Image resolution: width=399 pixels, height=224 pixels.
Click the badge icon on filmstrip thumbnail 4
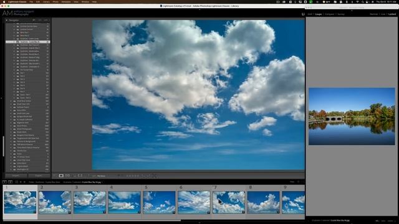pyautogui.click(x=139, y=212)
